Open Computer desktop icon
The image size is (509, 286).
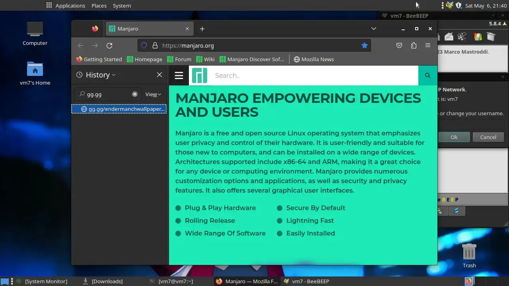[x=35, y=33]
